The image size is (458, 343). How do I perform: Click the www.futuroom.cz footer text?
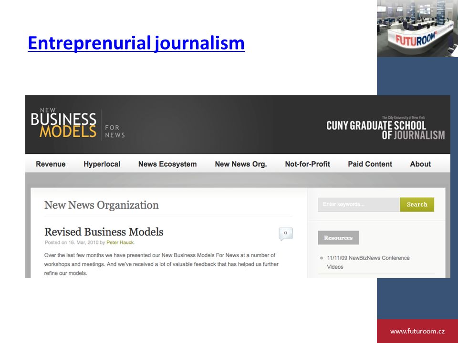pyautogui.click(x=417, y=331)
